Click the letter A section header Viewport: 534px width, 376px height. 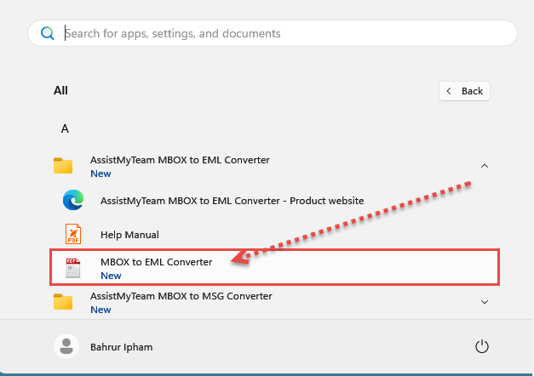pyautogui.click(x=65, y=129)
